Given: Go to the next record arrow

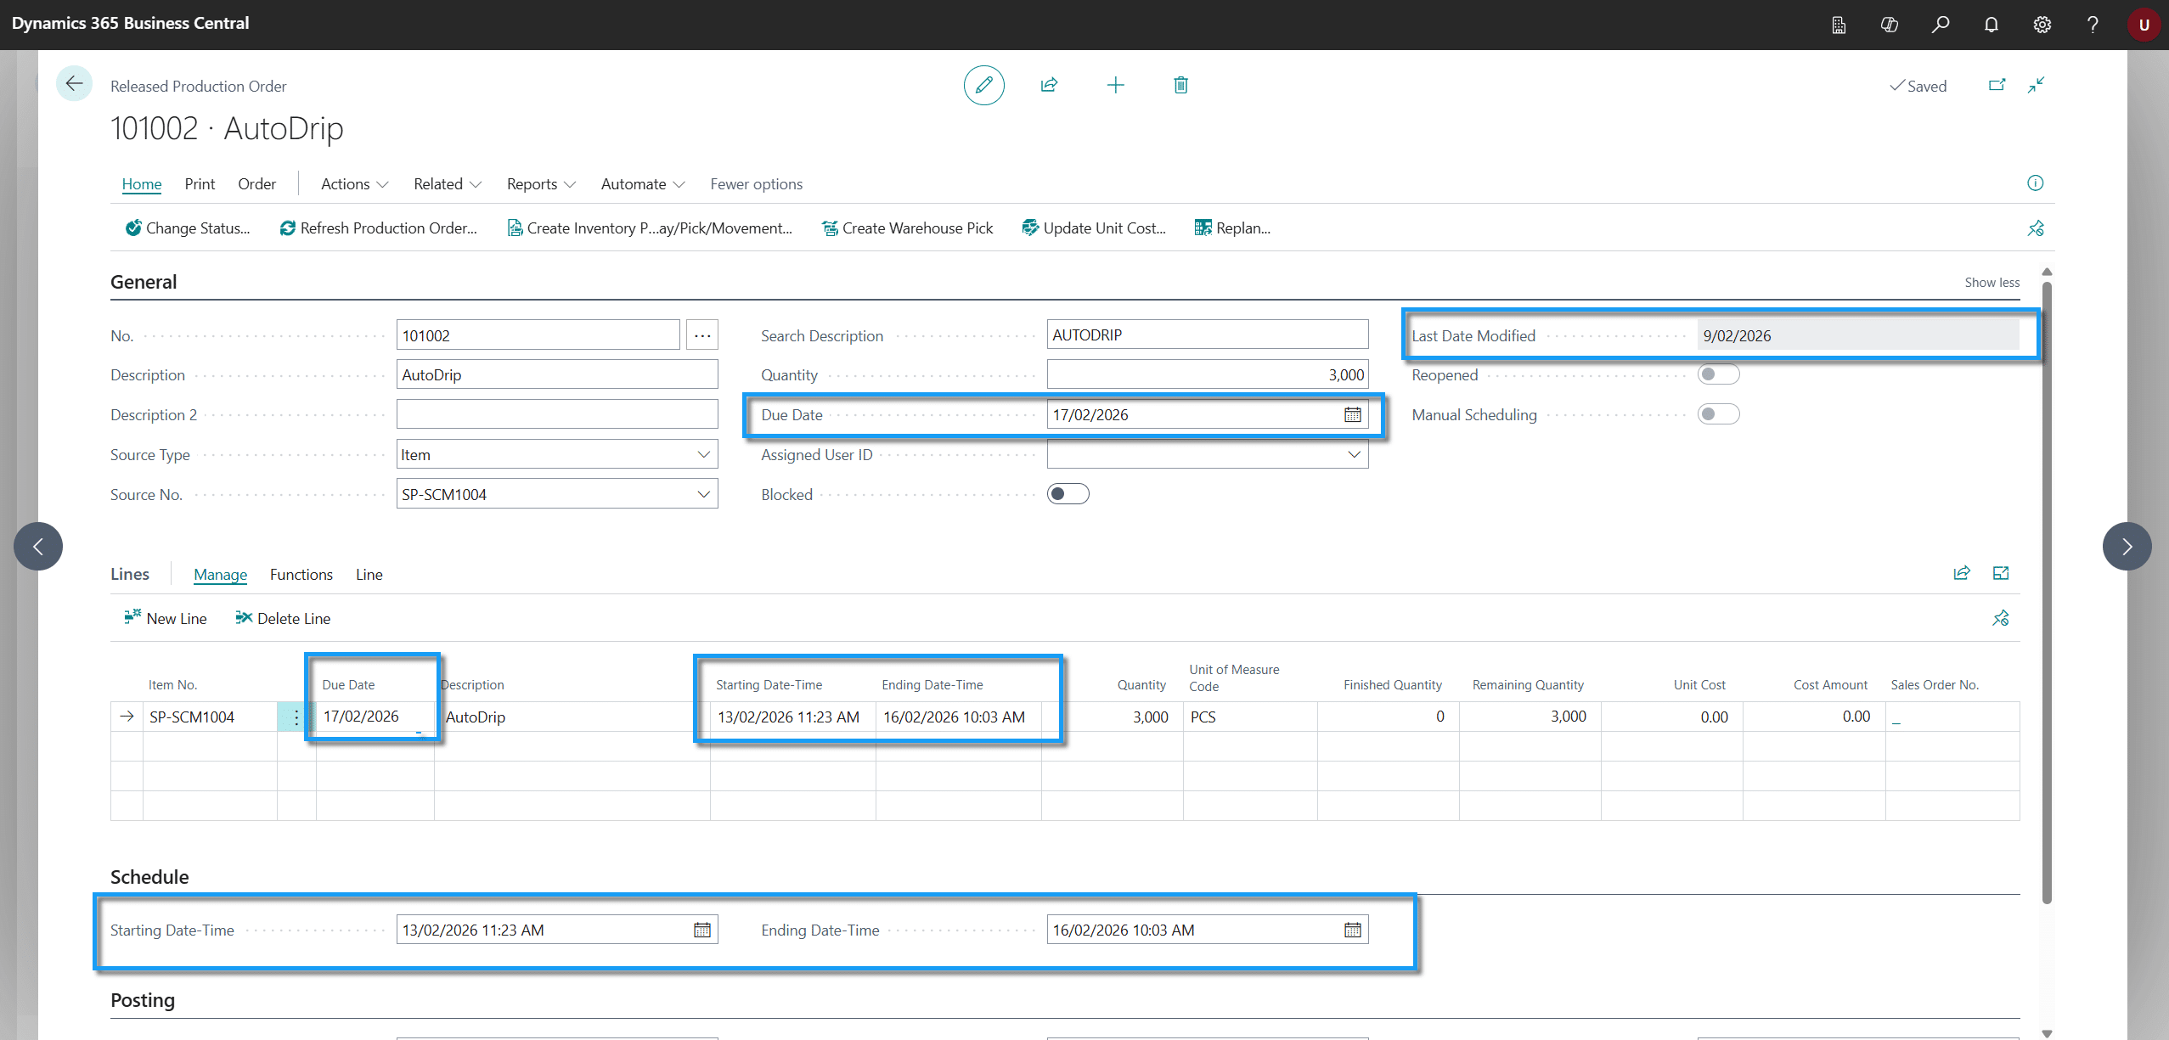Looking at the screenshot, I should (x=2127, y=546).
